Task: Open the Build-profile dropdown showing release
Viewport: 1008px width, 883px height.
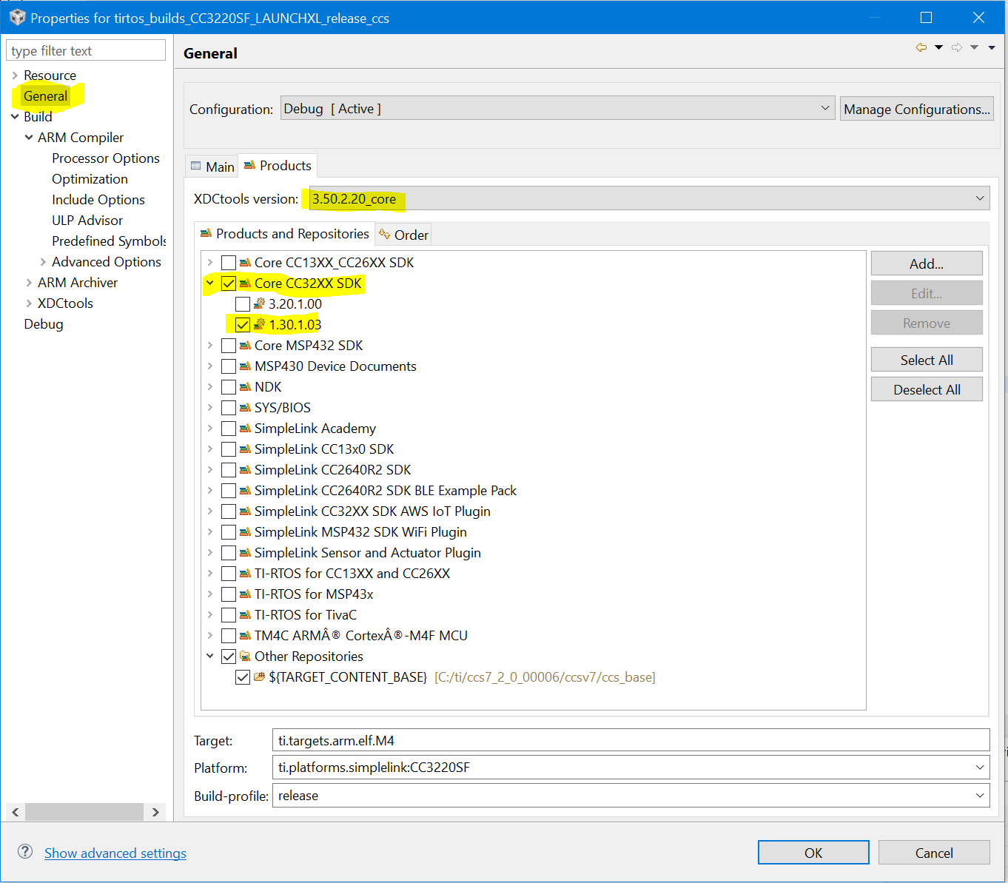Action: 979,795
